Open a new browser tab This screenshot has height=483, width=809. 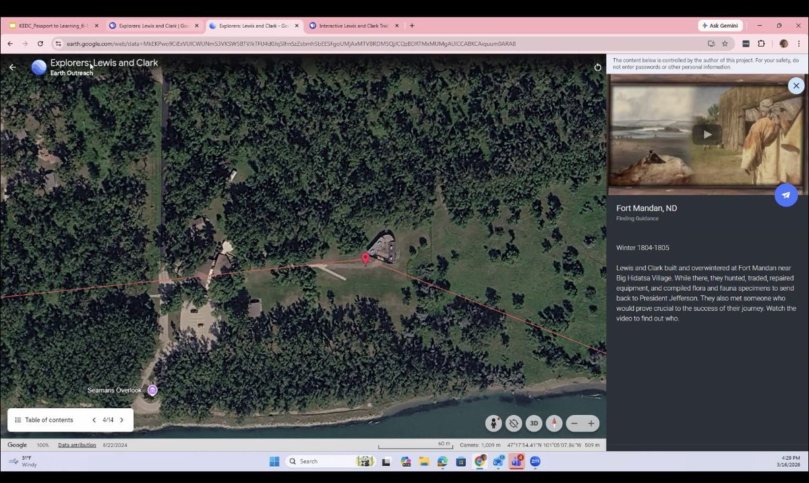pyautogui.click(x=412, y=26)
